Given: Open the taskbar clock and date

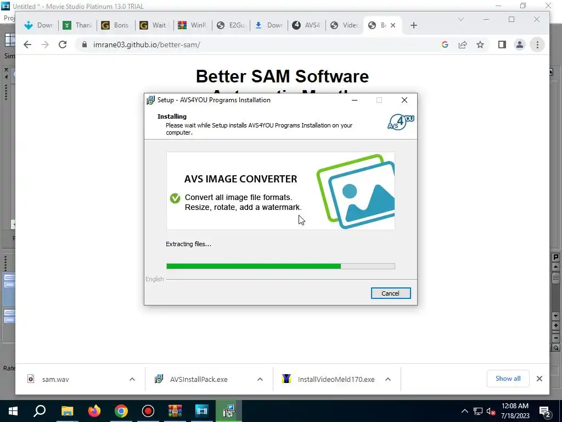Looking at the screenshot, I should (515, 411).
